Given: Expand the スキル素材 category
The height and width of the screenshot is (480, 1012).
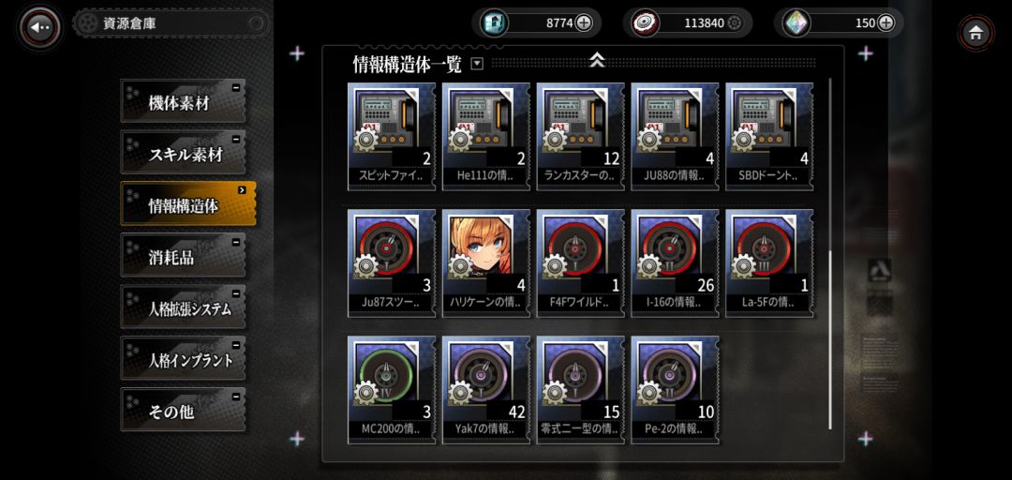Looking at the screenshot, I should coord(184,155).
